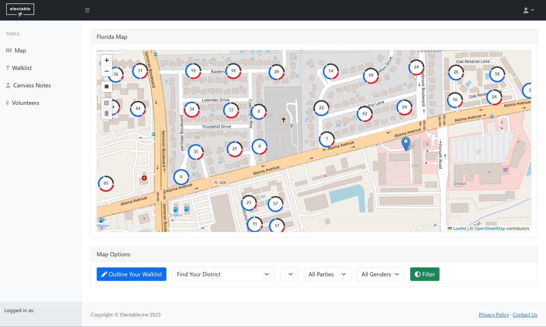Click the cluster marker labeled 58

(497, 74)
